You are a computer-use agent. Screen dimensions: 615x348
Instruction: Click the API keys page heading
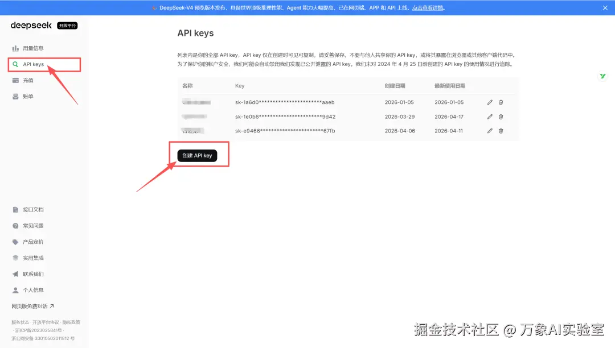[x=195, y=33]
